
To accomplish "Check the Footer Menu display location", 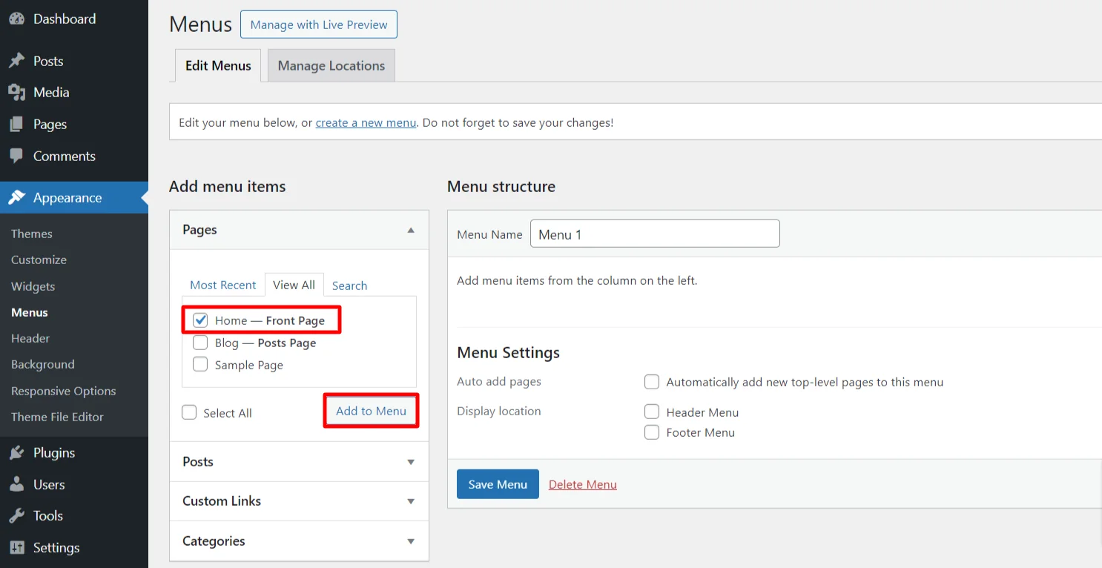I will (x=652, y=432).
